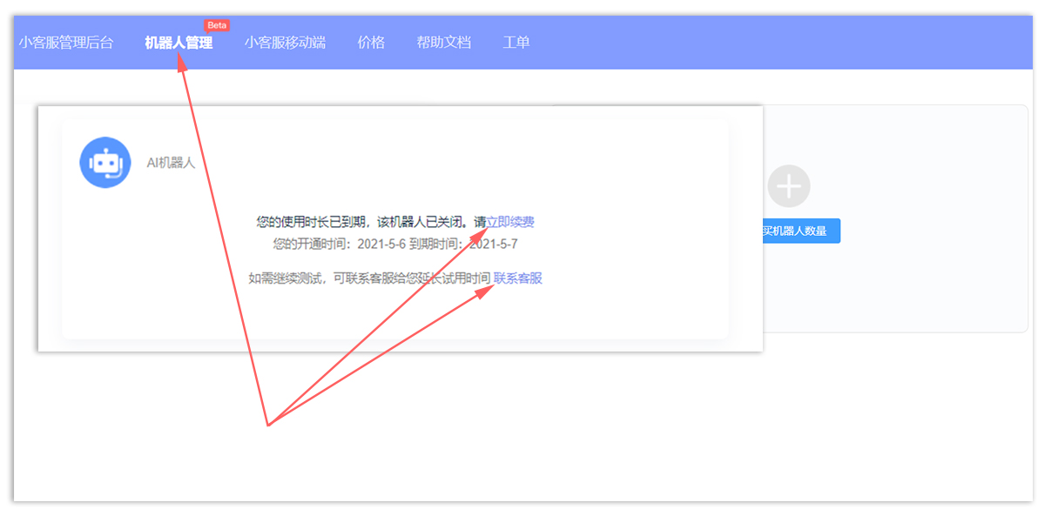Click the 到期时间 2021-5-7 text
1045x516 pixels.
(x=464, y=244)
